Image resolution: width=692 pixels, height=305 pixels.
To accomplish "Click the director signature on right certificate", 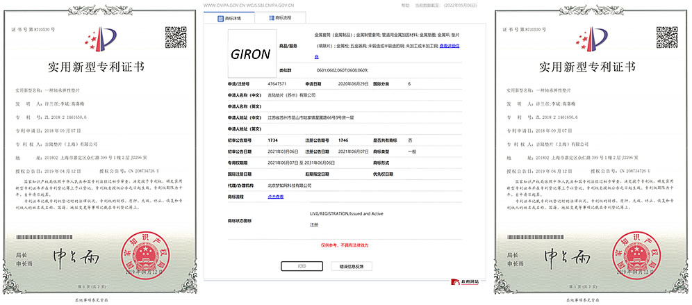I will pyautogui.click(x=567, y=256).
